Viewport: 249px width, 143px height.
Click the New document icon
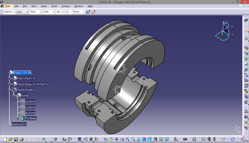pyautogui.click(x=5, y=139)
